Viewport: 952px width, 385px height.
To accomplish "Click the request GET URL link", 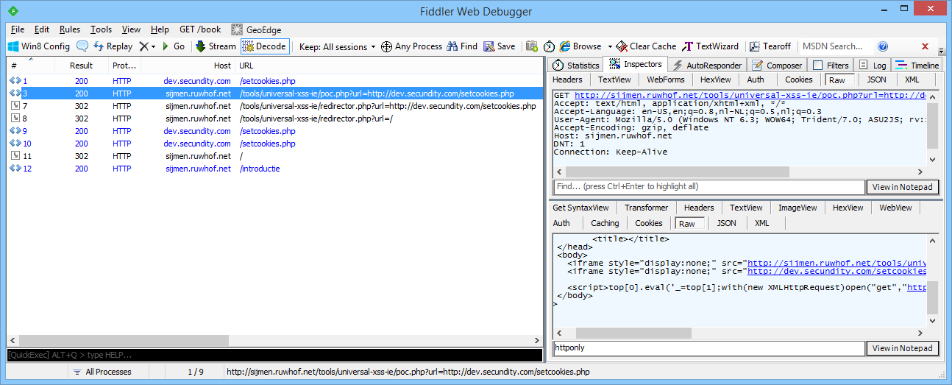I will 749,95.
